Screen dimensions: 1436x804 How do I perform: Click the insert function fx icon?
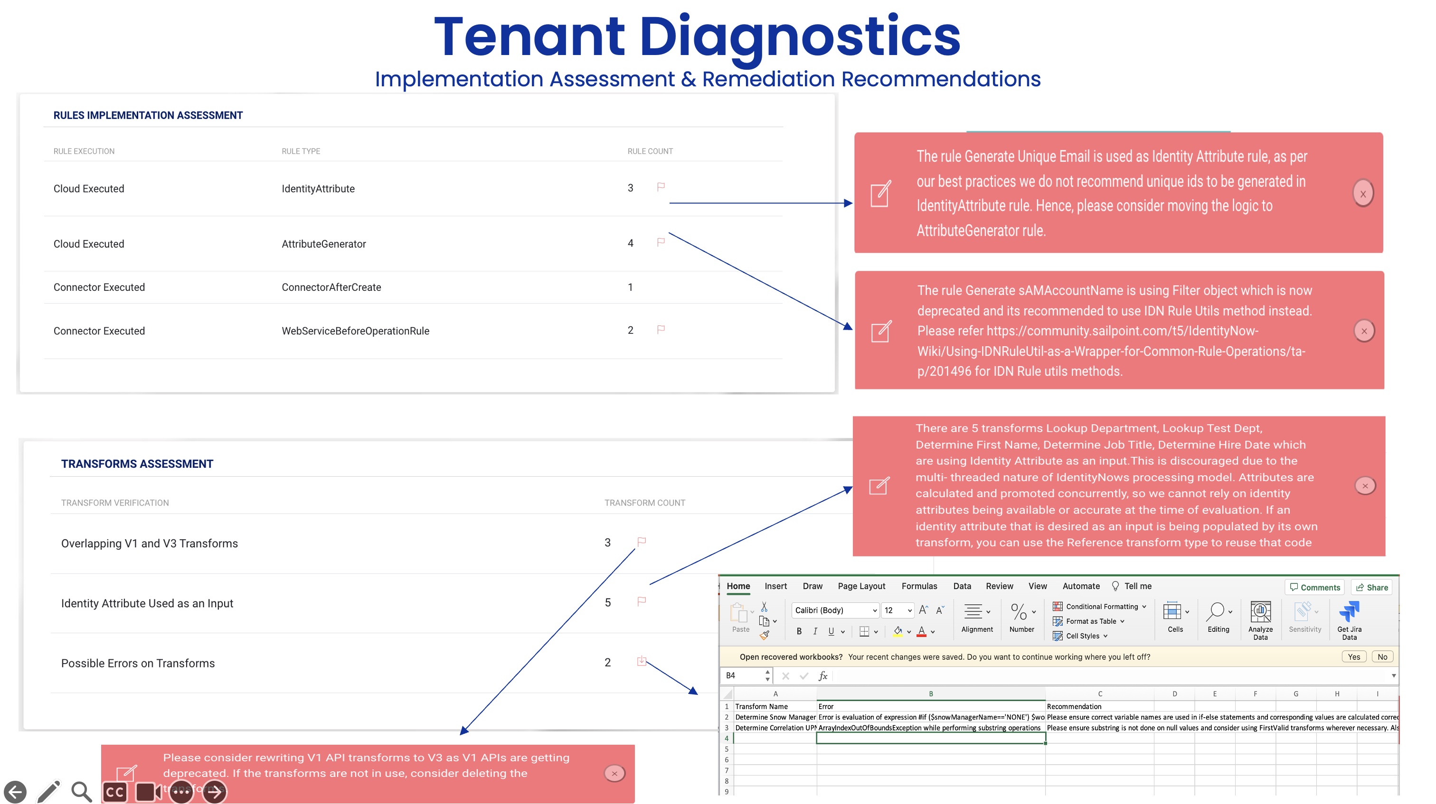click(x=822, y=676)
